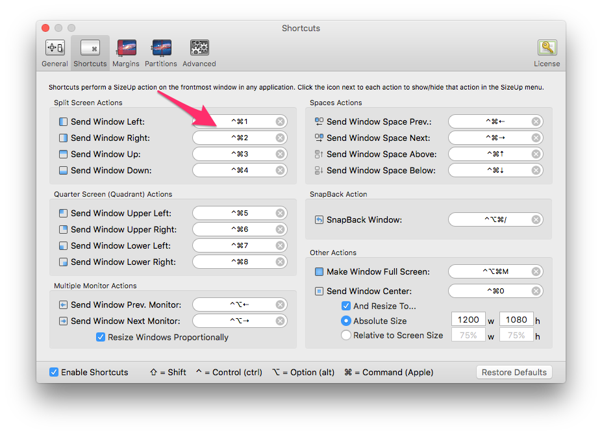Click the relative width 75% field
The height and width of the screenshot is (435, 602).
coord(468,335)
